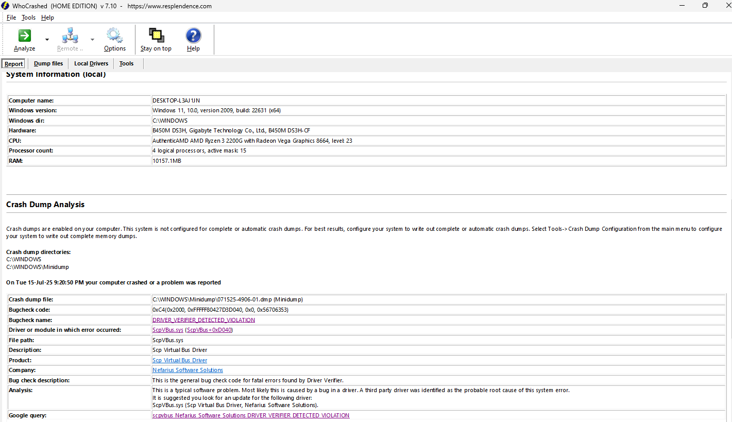The height and width of the screenshot is (422, 732).
Task: Expand the Remote dropdown arrow
Action: tap(92, 40)
